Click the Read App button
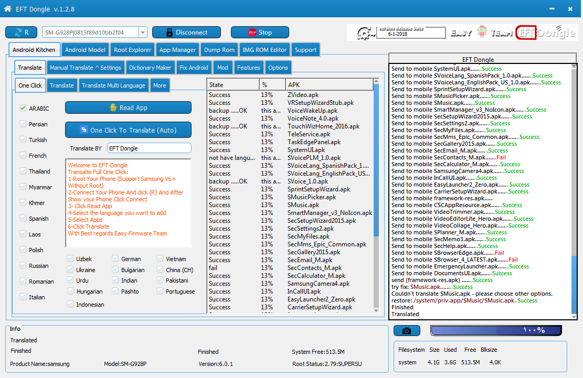 tap(128, 107)
